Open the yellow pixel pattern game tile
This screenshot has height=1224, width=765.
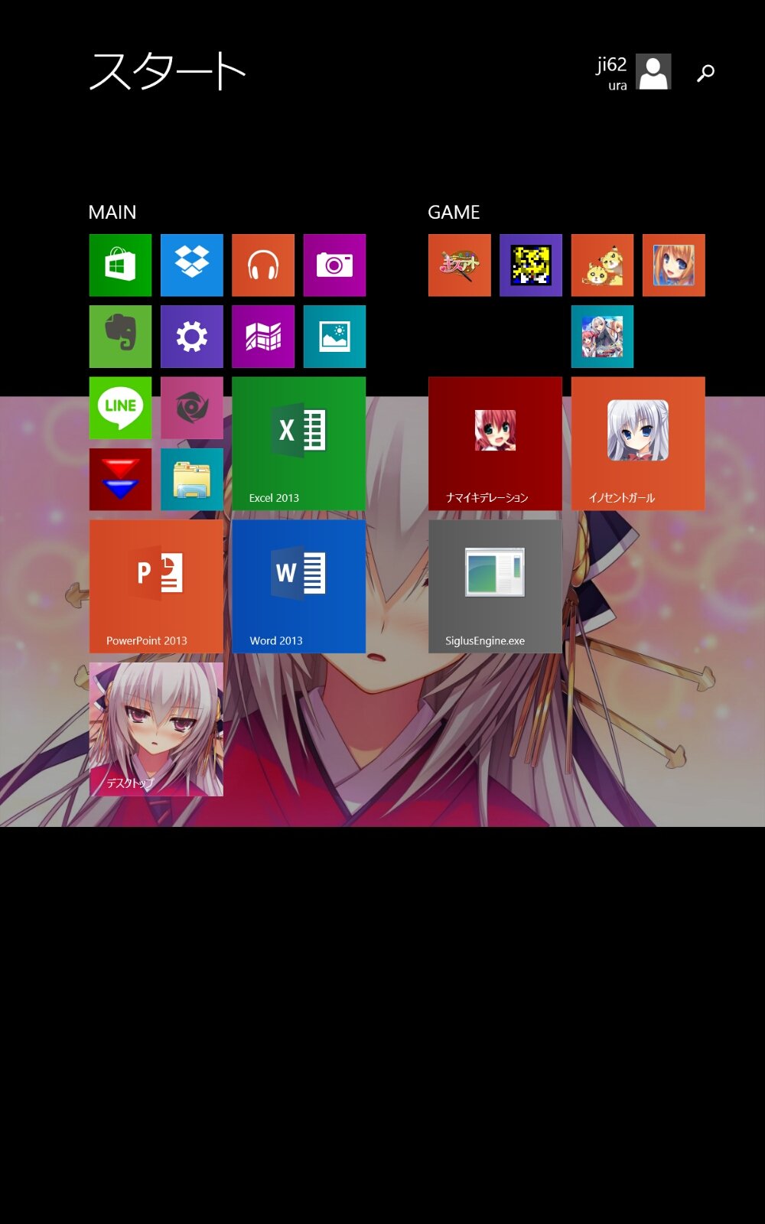tap(531, 265)
